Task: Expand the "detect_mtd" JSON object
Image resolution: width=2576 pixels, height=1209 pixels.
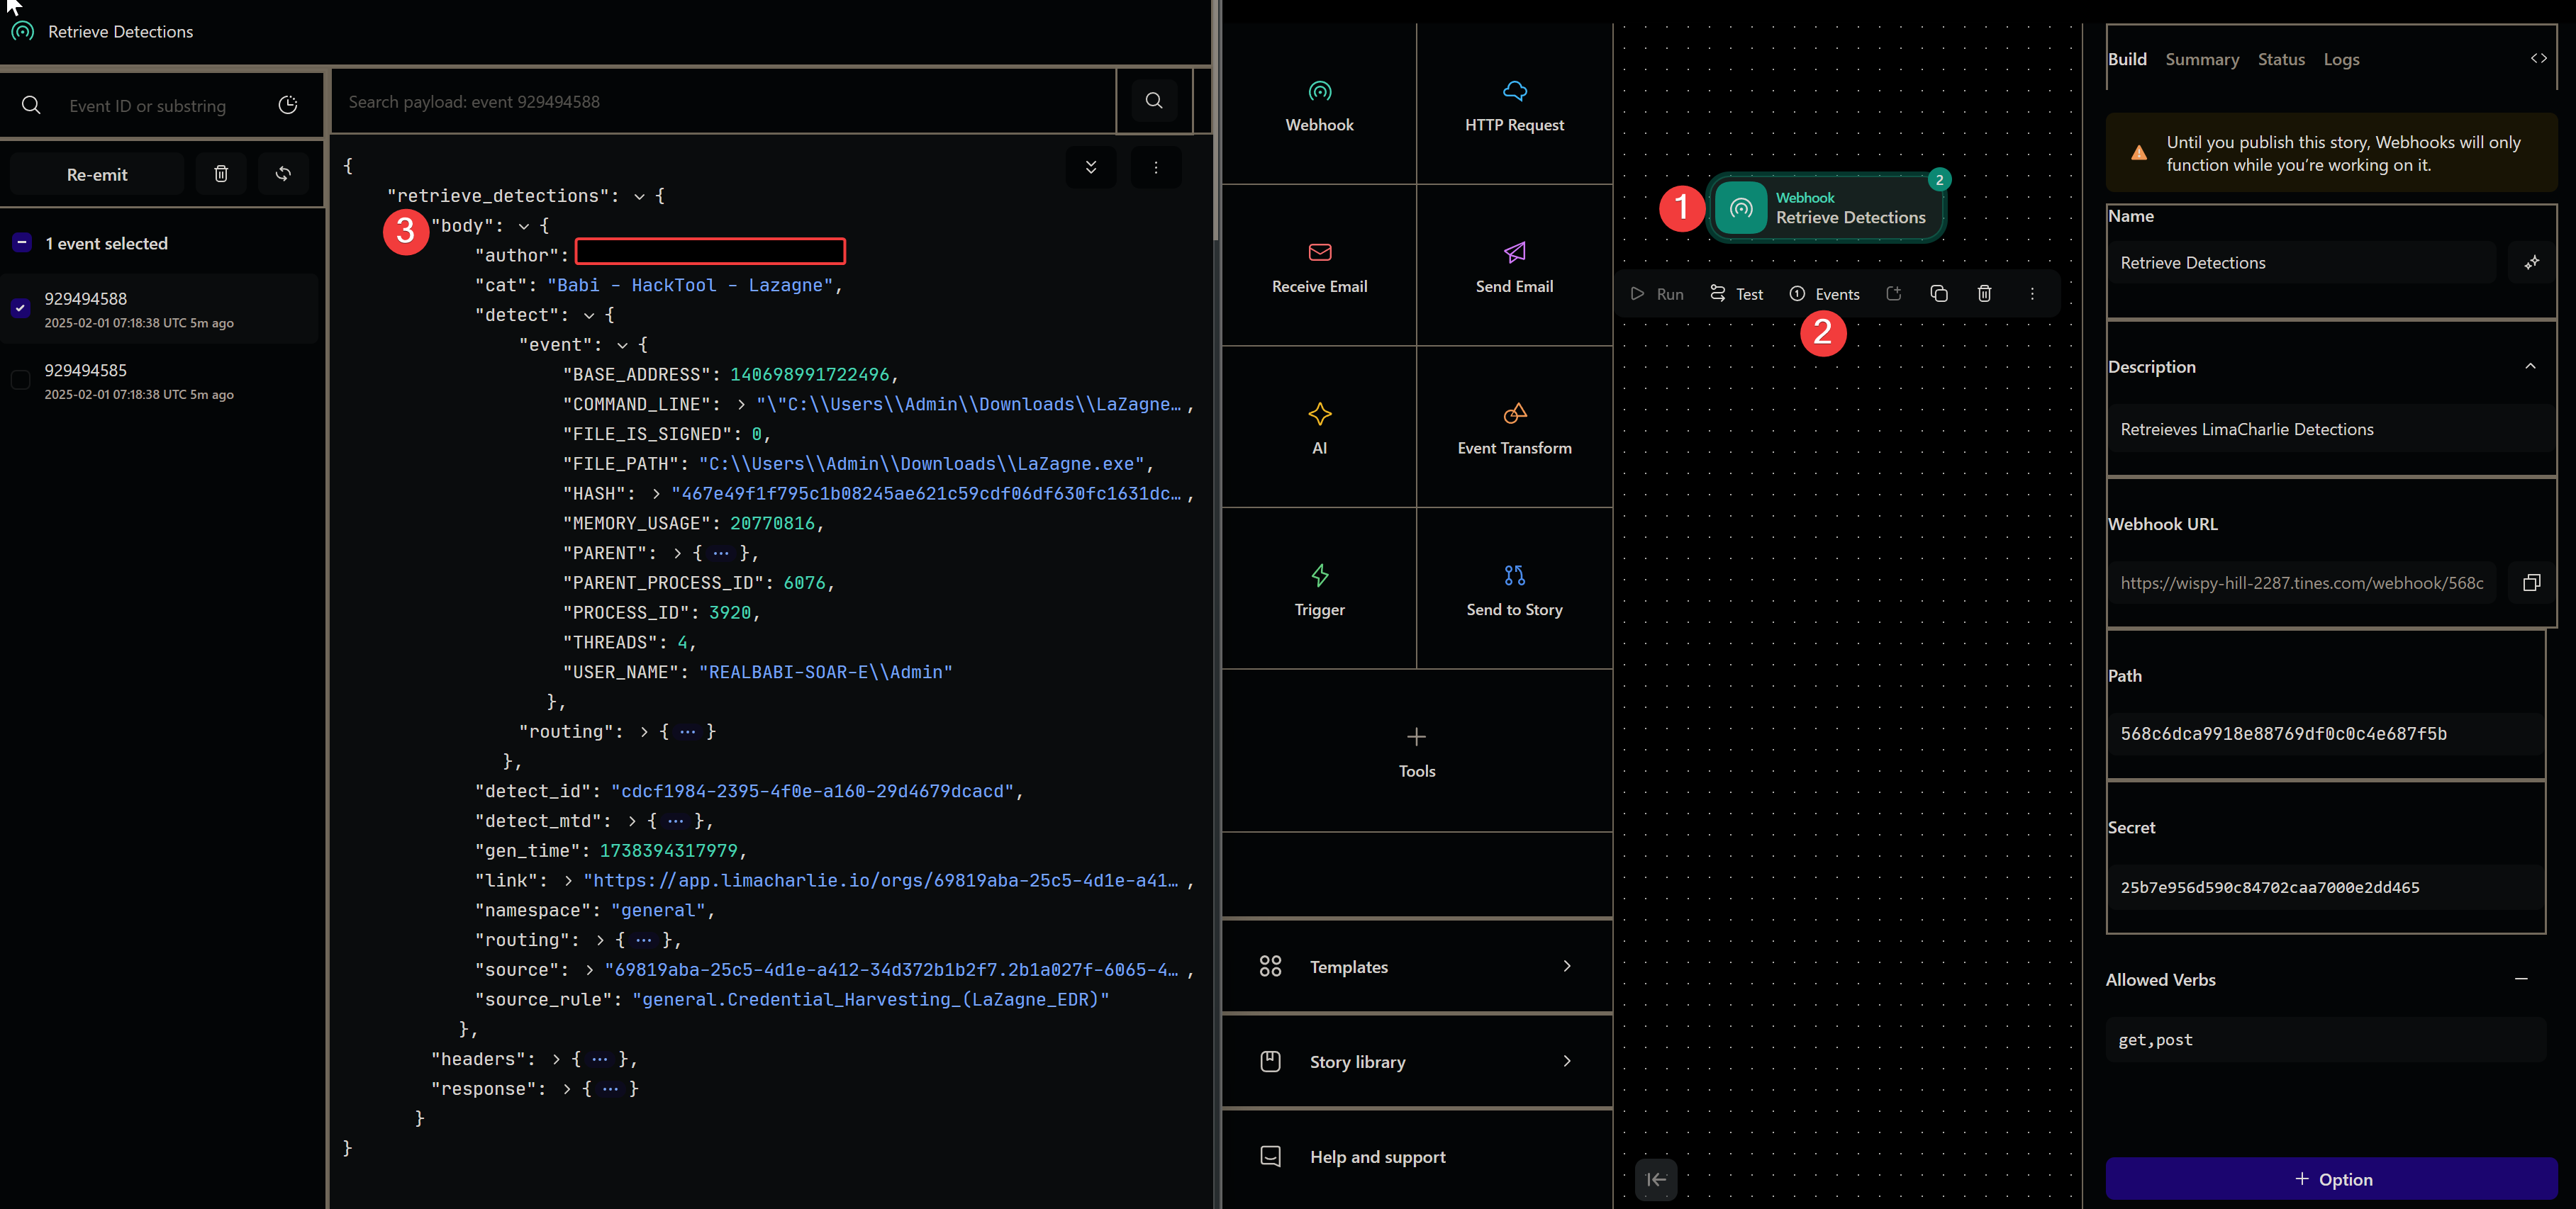Action: pyautogui.click(x=632, y=821)
